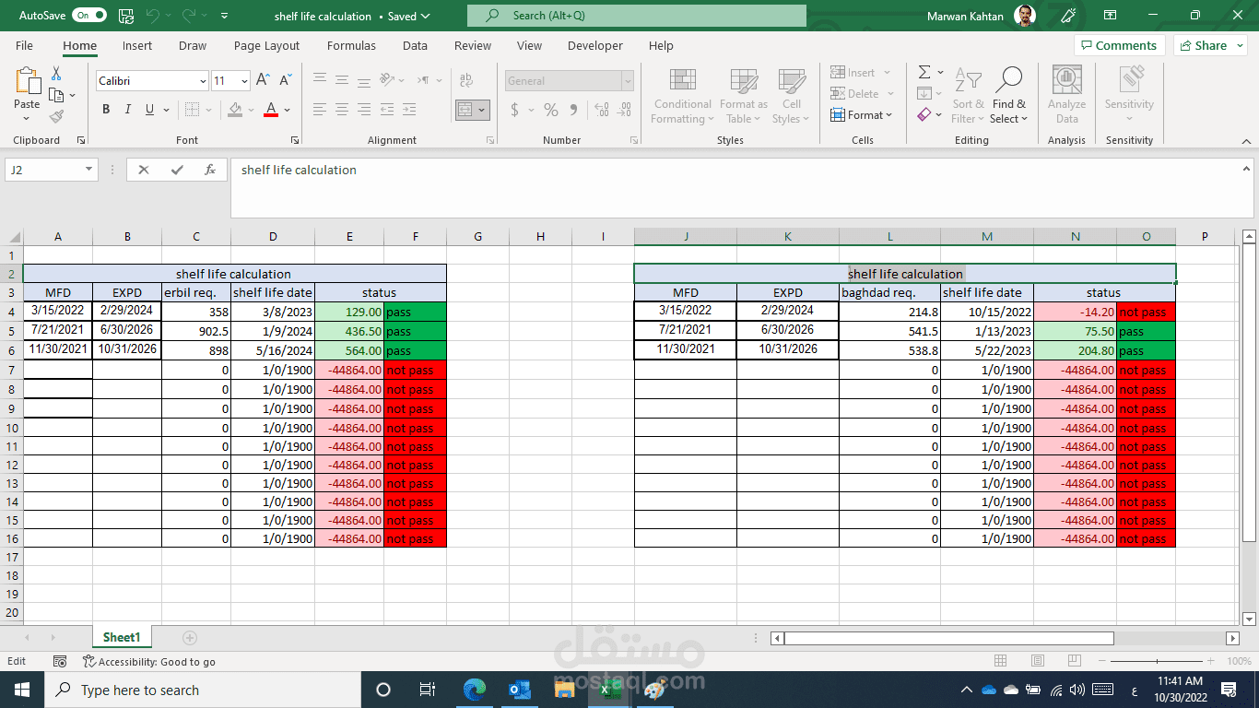1259x708 pixels.
Task: Expand Font group dialog launcher
Action: point(295,140)
